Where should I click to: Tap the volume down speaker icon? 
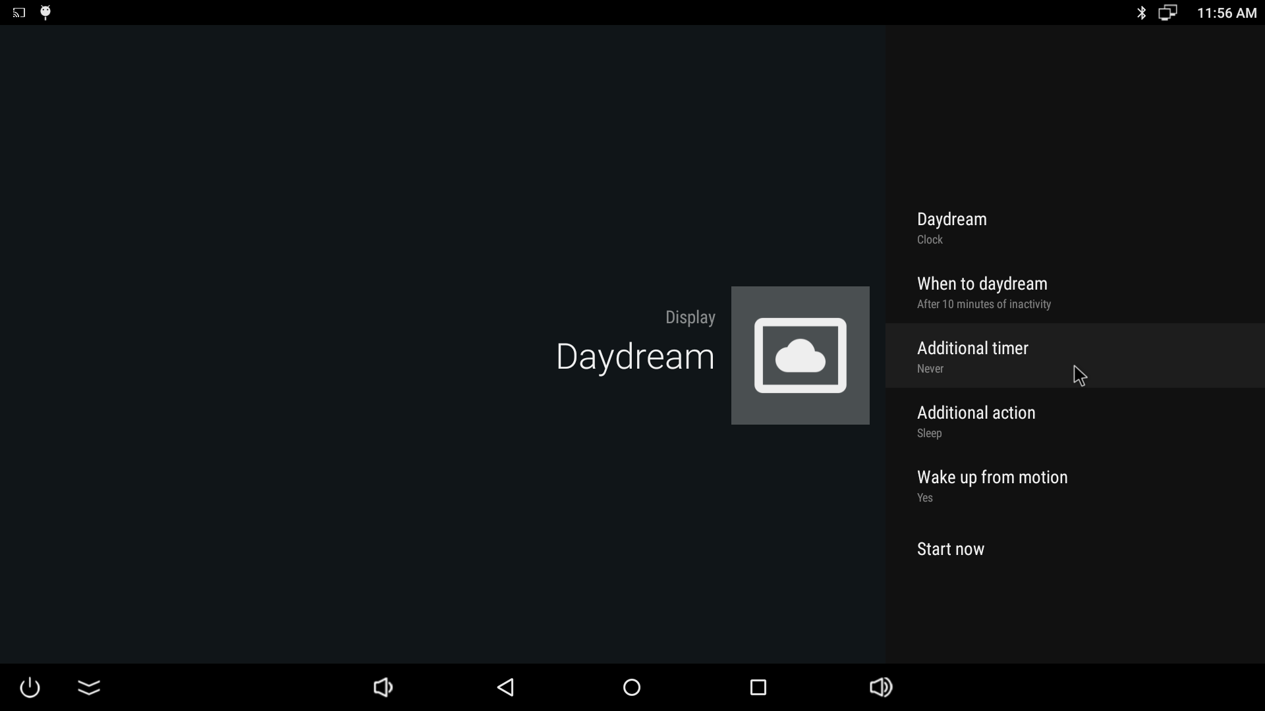tap(383, 687)
